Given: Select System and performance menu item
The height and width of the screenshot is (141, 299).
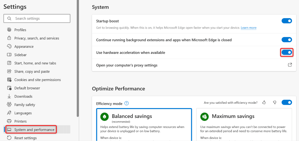Looking at the screenshot, I should (x=34, y=130).
